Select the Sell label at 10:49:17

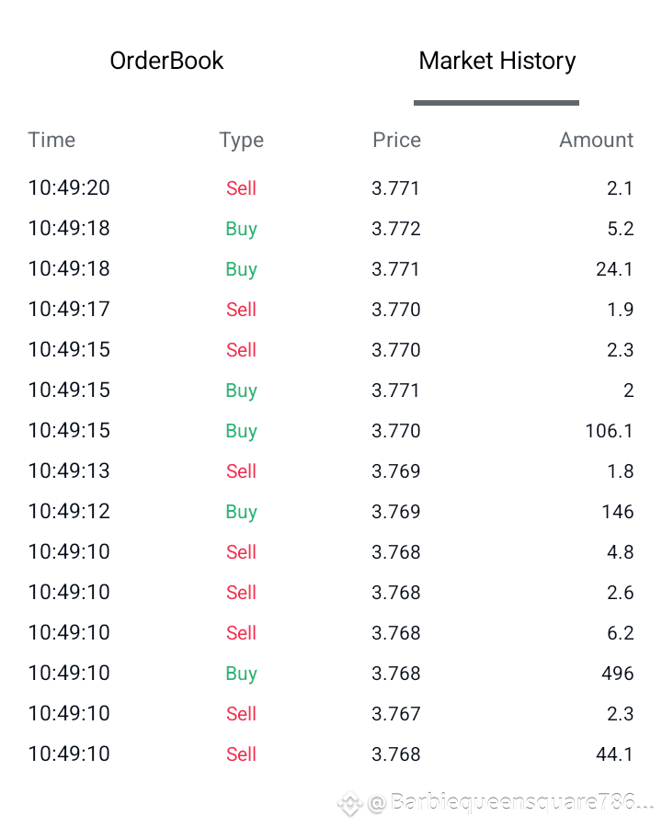tap(241, 309)
